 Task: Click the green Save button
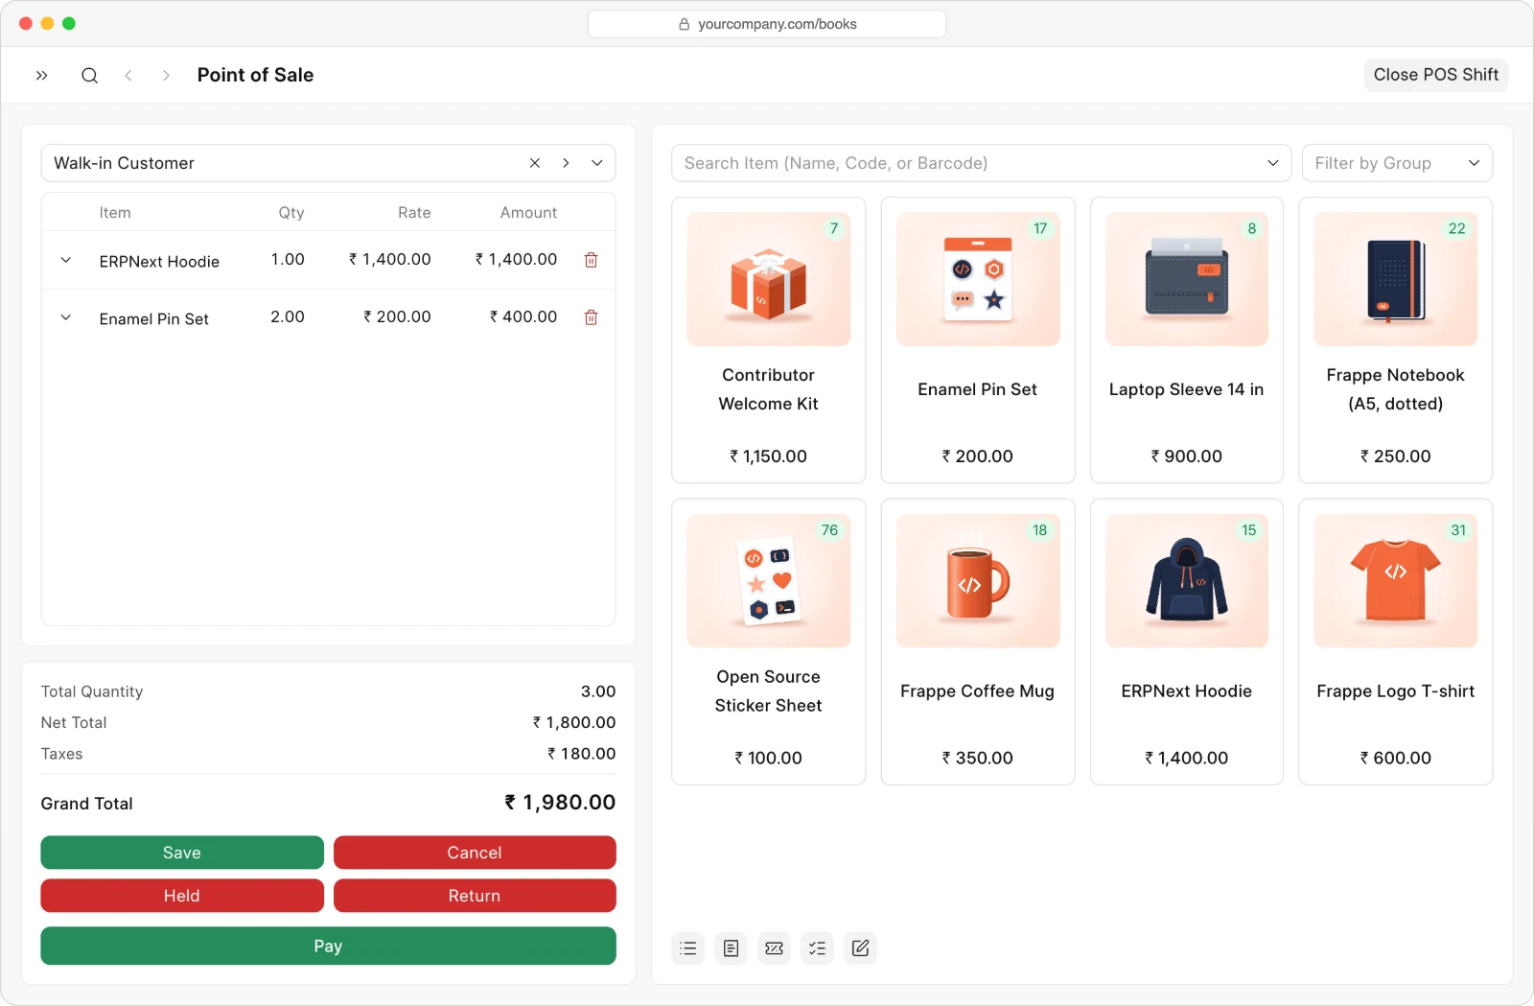[182, 853]
